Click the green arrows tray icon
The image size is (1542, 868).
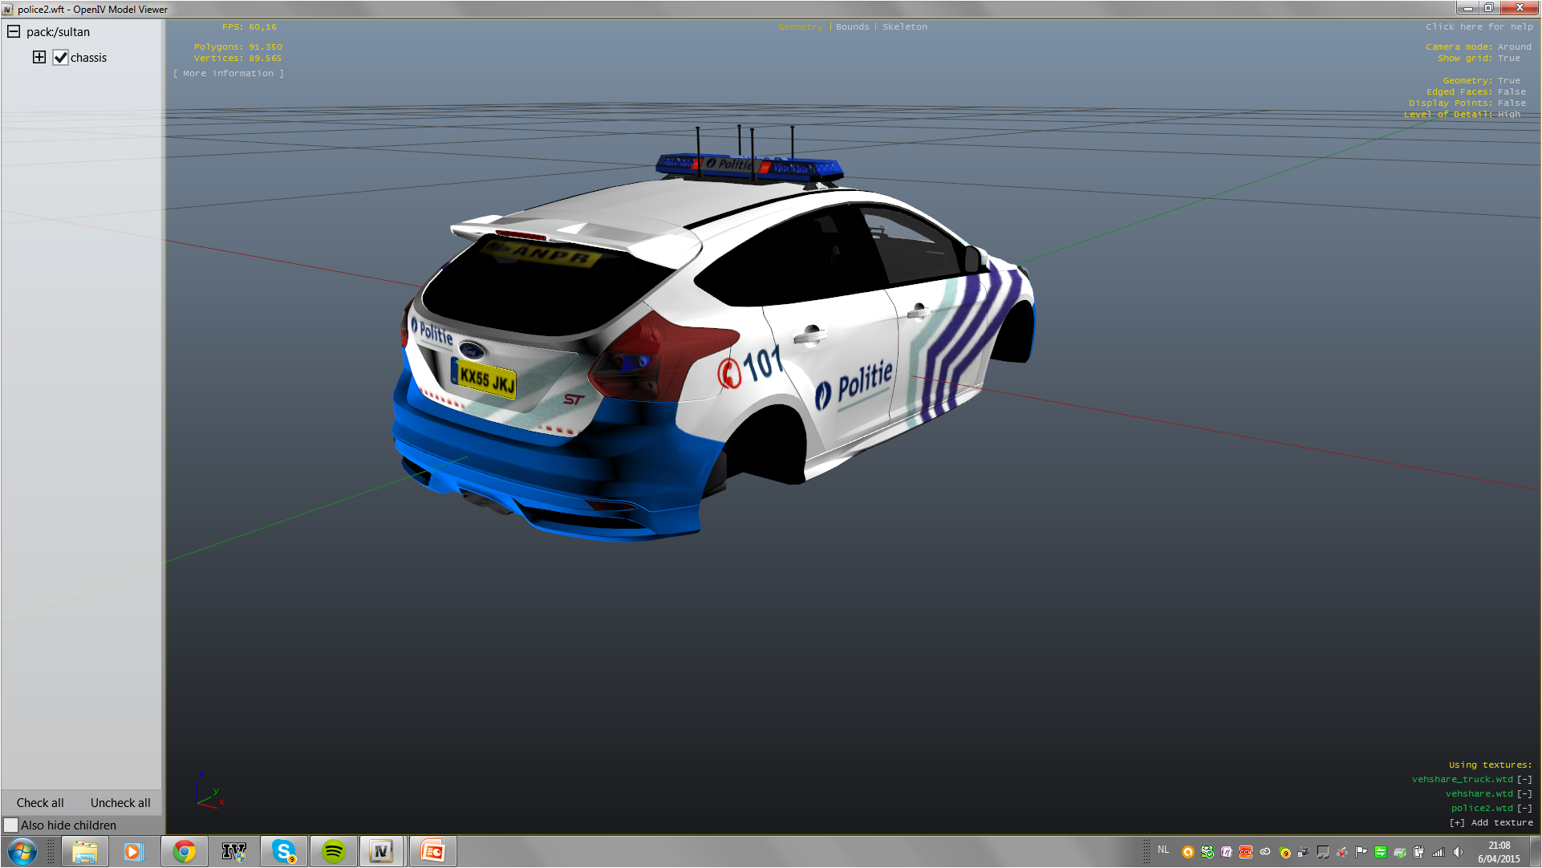tap(1381, 852)
